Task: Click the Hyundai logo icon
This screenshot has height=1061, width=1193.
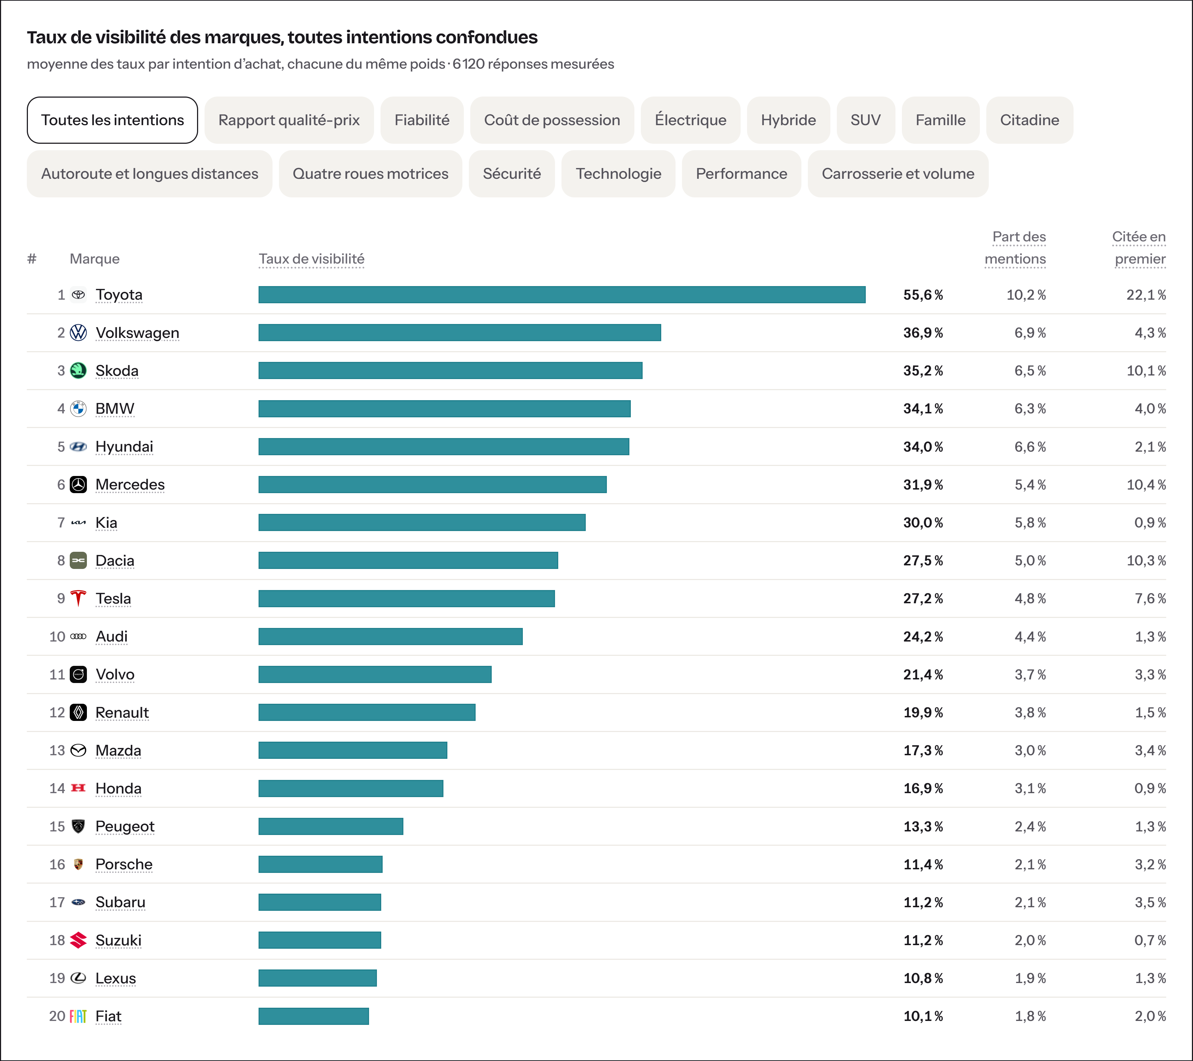Action: [x=78, y=446]
